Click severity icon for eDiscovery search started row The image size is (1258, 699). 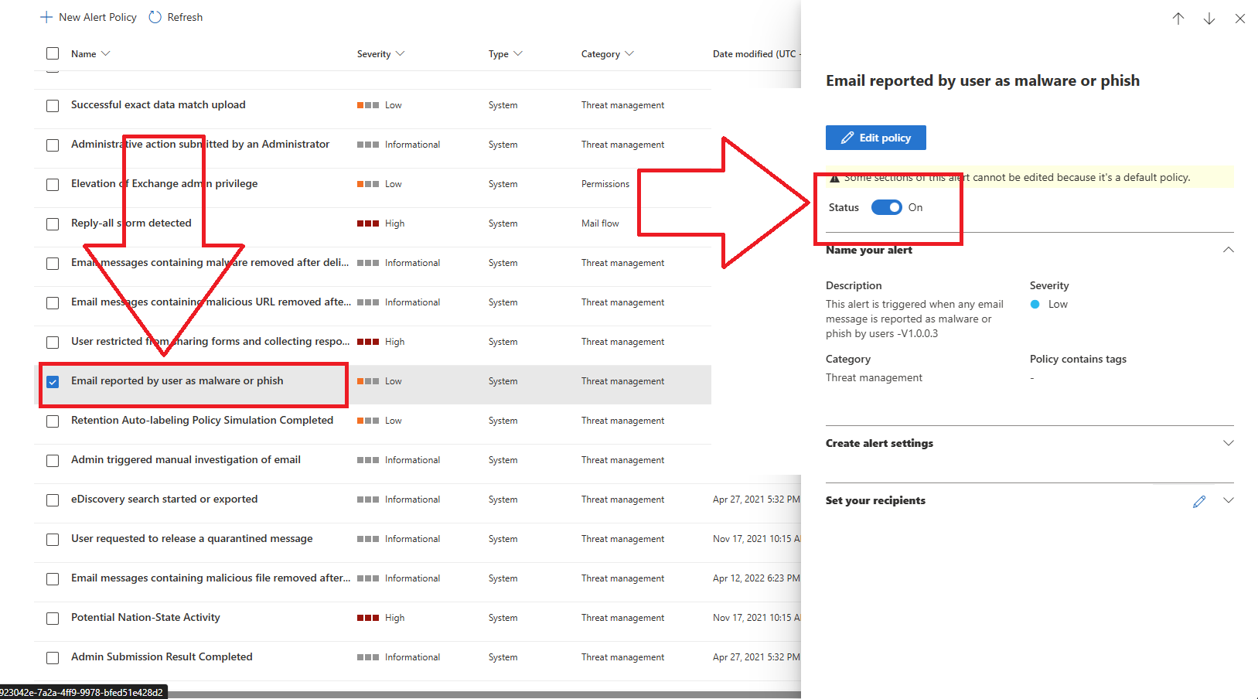point(368,500)
